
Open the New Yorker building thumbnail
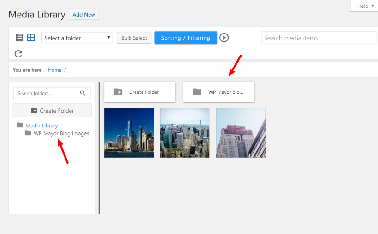241,133
